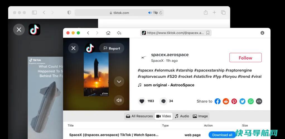Show tab overview in Safari window
Viewport: 285px width, 139px height.
click(x=223, y=13)
